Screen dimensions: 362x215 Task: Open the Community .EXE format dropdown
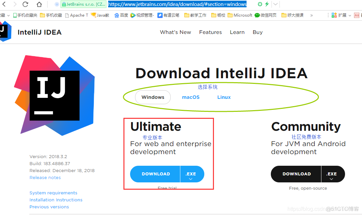tap(333, 174)
